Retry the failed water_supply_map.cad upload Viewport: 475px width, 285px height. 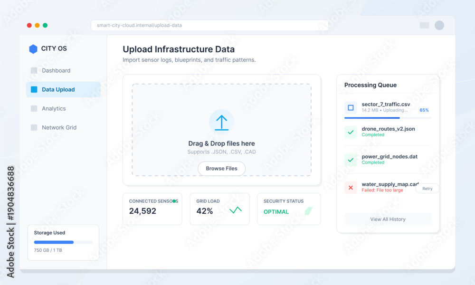point(427,189)
